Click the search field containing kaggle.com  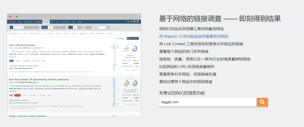pyautogui.click(x=207, y=102)
